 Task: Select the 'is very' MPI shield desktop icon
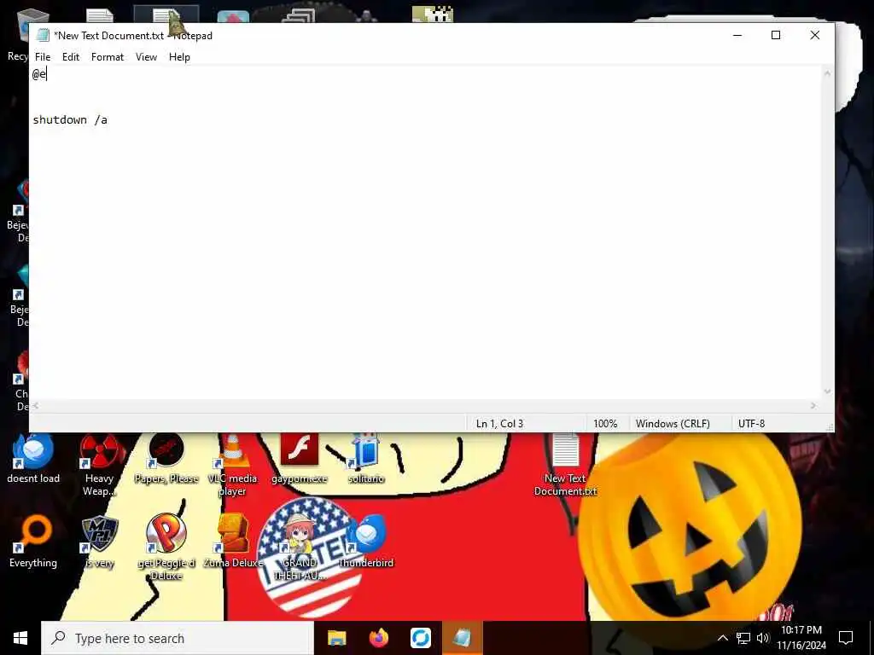click(x=99, y=542)
